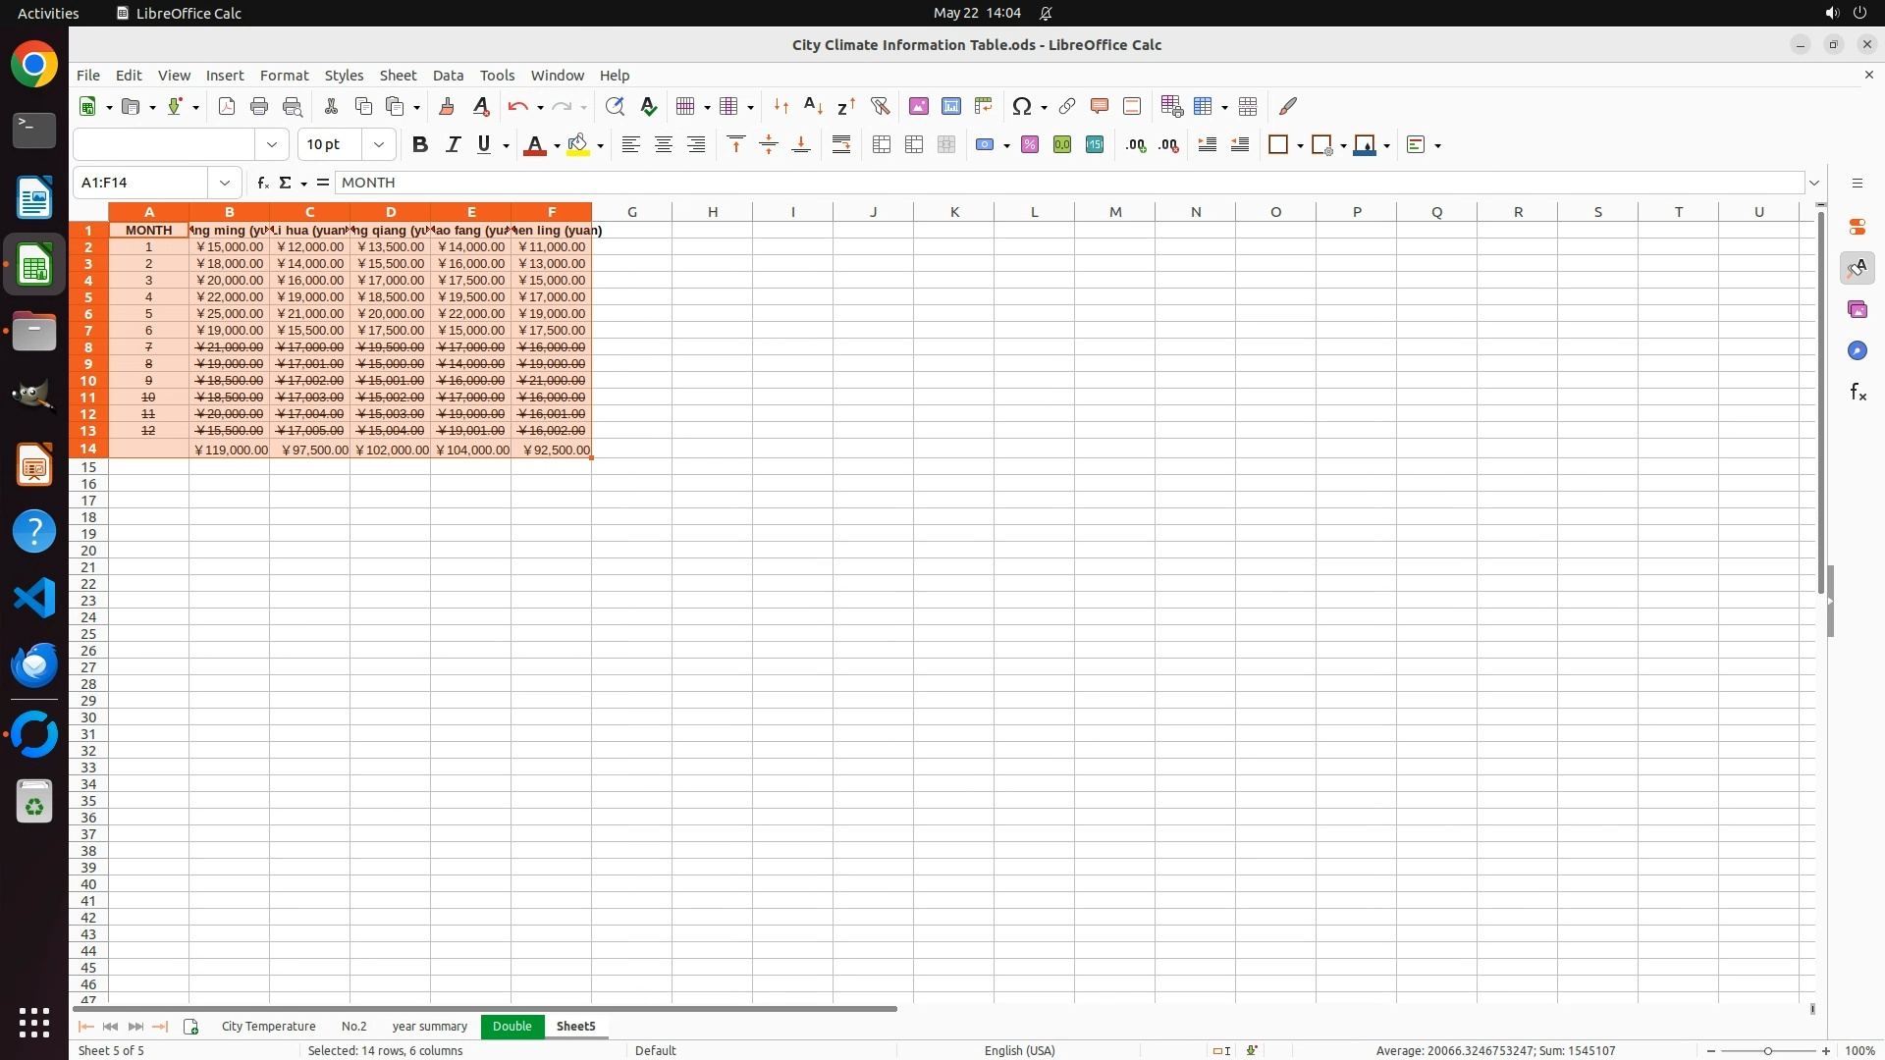Click the Merge and Center Cells icon
This screenshot has height=1060, width=1885.
pos(882,145)
